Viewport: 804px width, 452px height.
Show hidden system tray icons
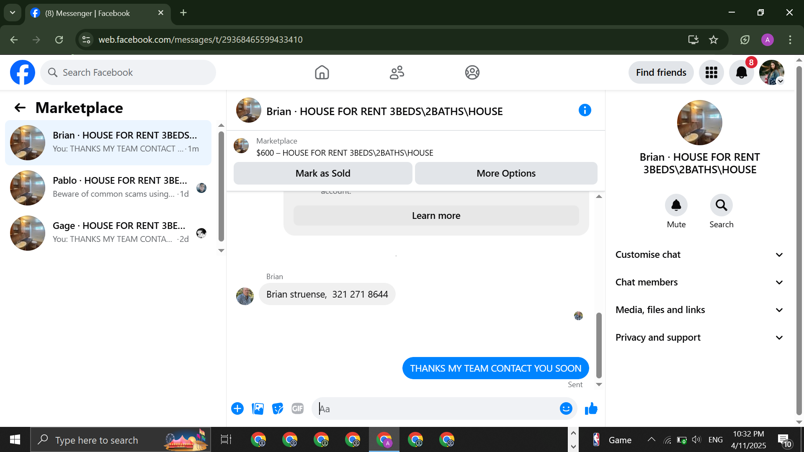(652, 439)
